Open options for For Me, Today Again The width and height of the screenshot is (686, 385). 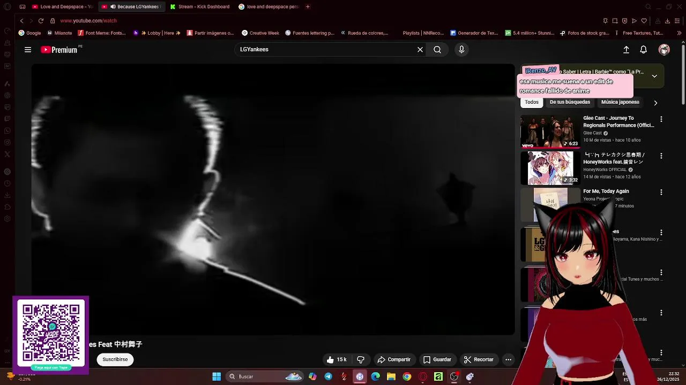(x=661, y=192)
